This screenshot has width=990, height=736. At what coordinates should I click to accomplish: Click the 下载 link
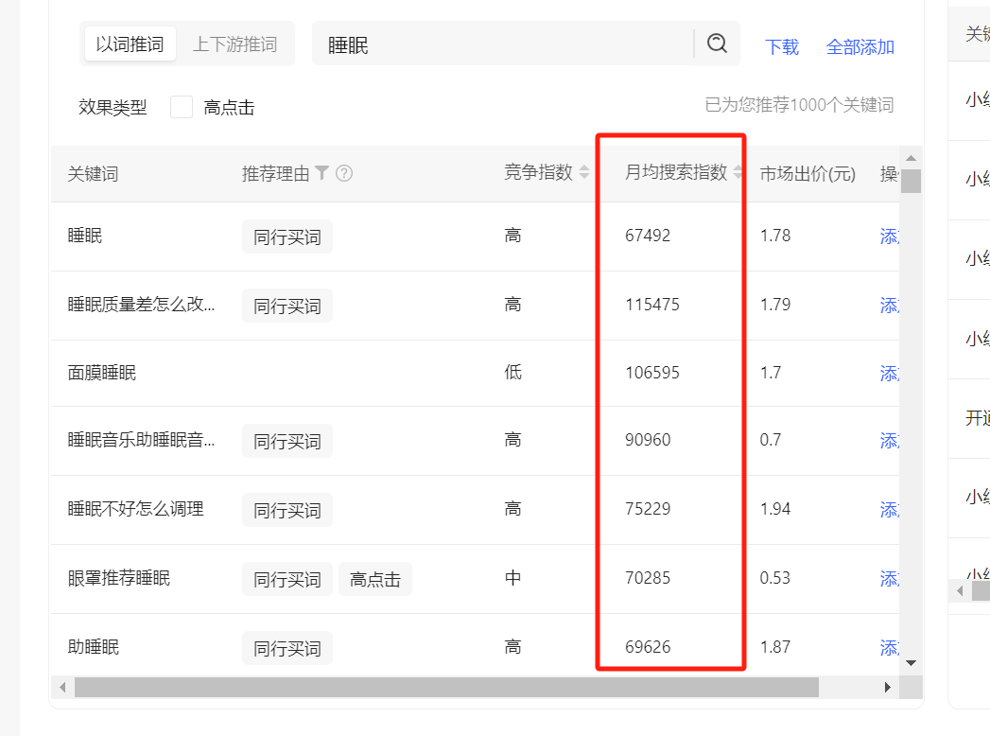pyautogui.click(x=782, y=46)
